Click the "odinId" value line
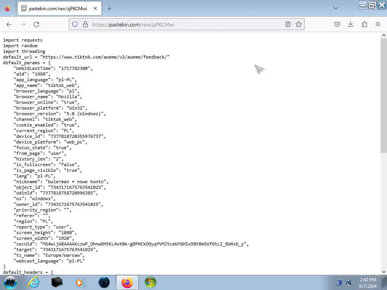 tap(56, 193)
